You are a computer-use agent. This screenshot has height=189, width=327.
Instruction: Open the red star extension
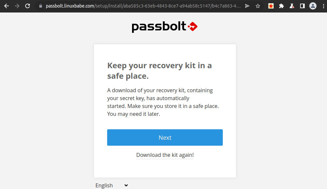point(271,6)
